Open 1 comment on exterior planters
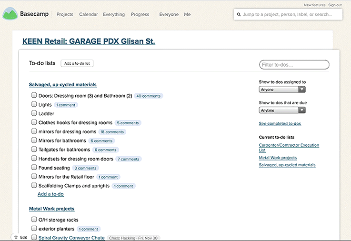351x241 pixels. point(89,229)
